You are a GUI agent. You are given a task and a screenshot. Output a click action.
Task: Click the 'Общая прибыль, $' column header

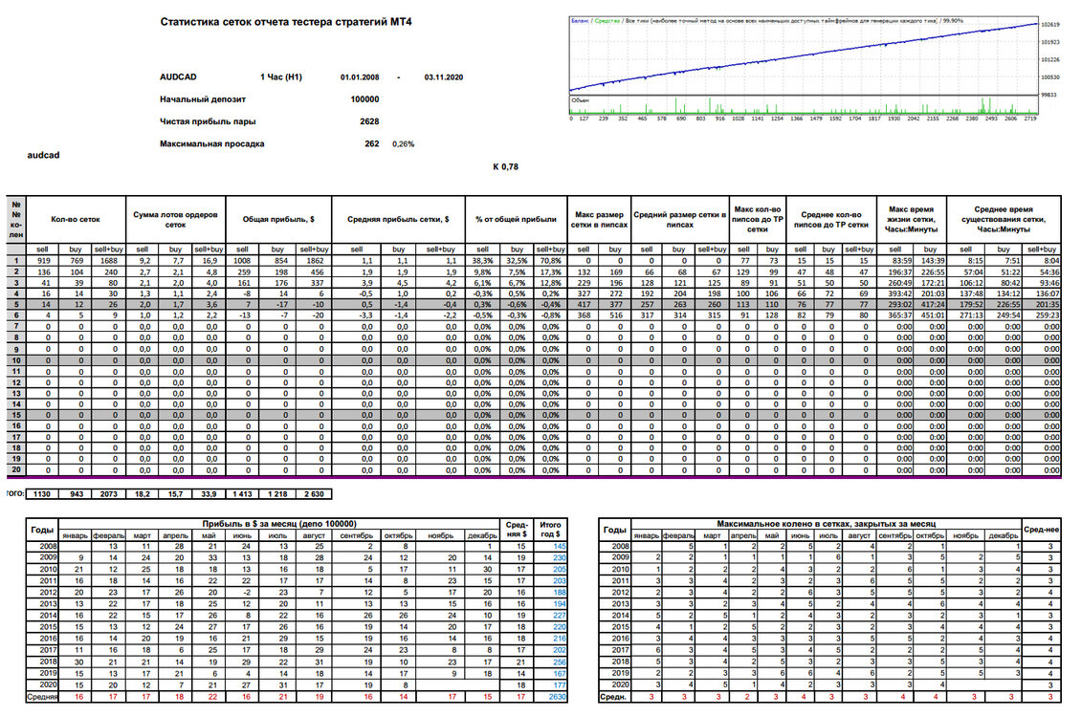coord(278,219)
